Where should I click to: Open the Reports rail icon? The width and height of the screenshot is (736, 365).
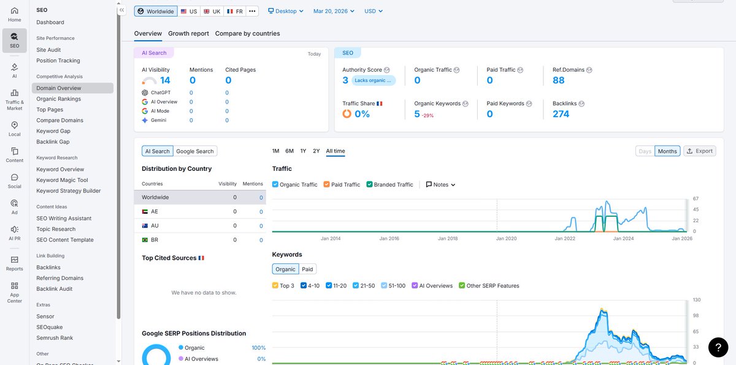pyautogui.click(x=14, y=263)
